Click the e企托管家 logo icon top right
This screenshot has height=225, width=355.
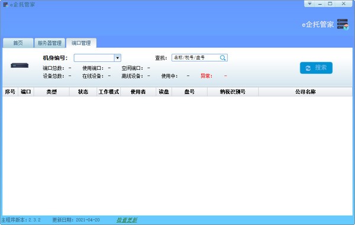343,24
